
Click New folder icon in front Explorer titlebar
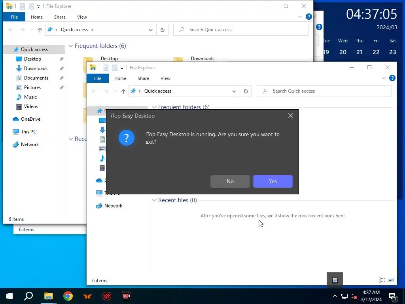[115, 68]
